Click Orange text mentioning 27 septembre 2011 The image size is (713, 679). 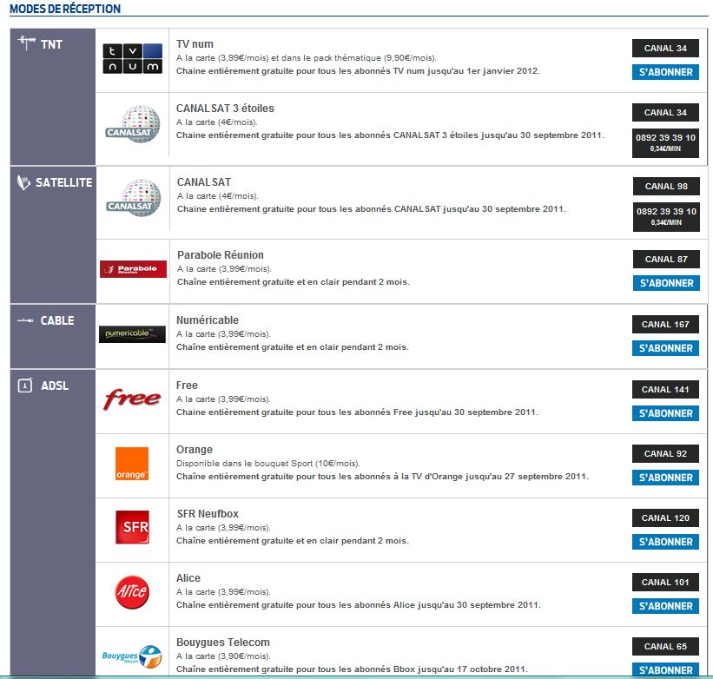pos(382,477)
